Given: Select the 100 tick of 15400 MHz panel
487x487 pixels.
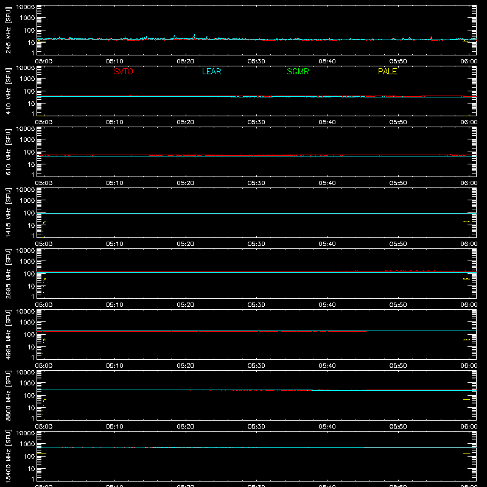Looking at the screenshot, I should (29, 457).
